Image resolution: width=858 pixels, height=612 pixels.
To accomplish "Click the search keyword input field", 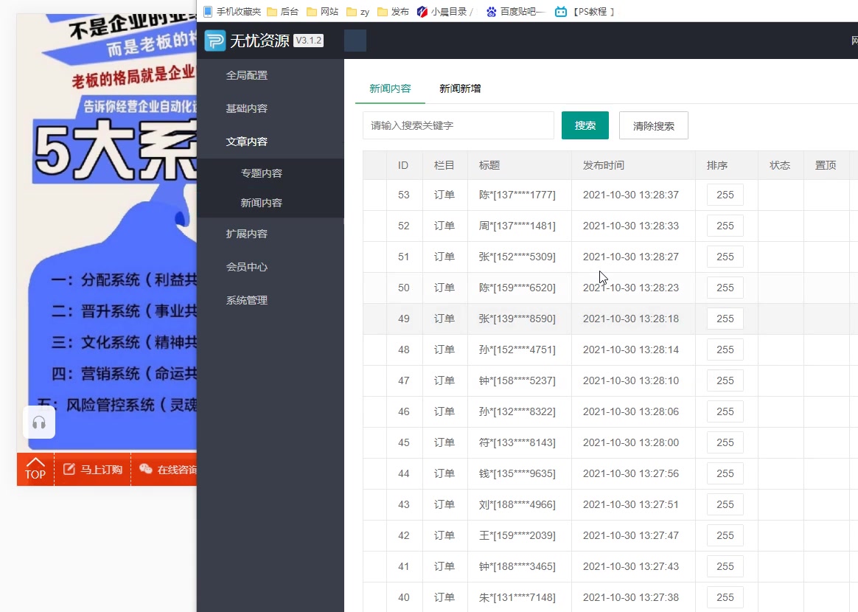I will coord(458,125).
